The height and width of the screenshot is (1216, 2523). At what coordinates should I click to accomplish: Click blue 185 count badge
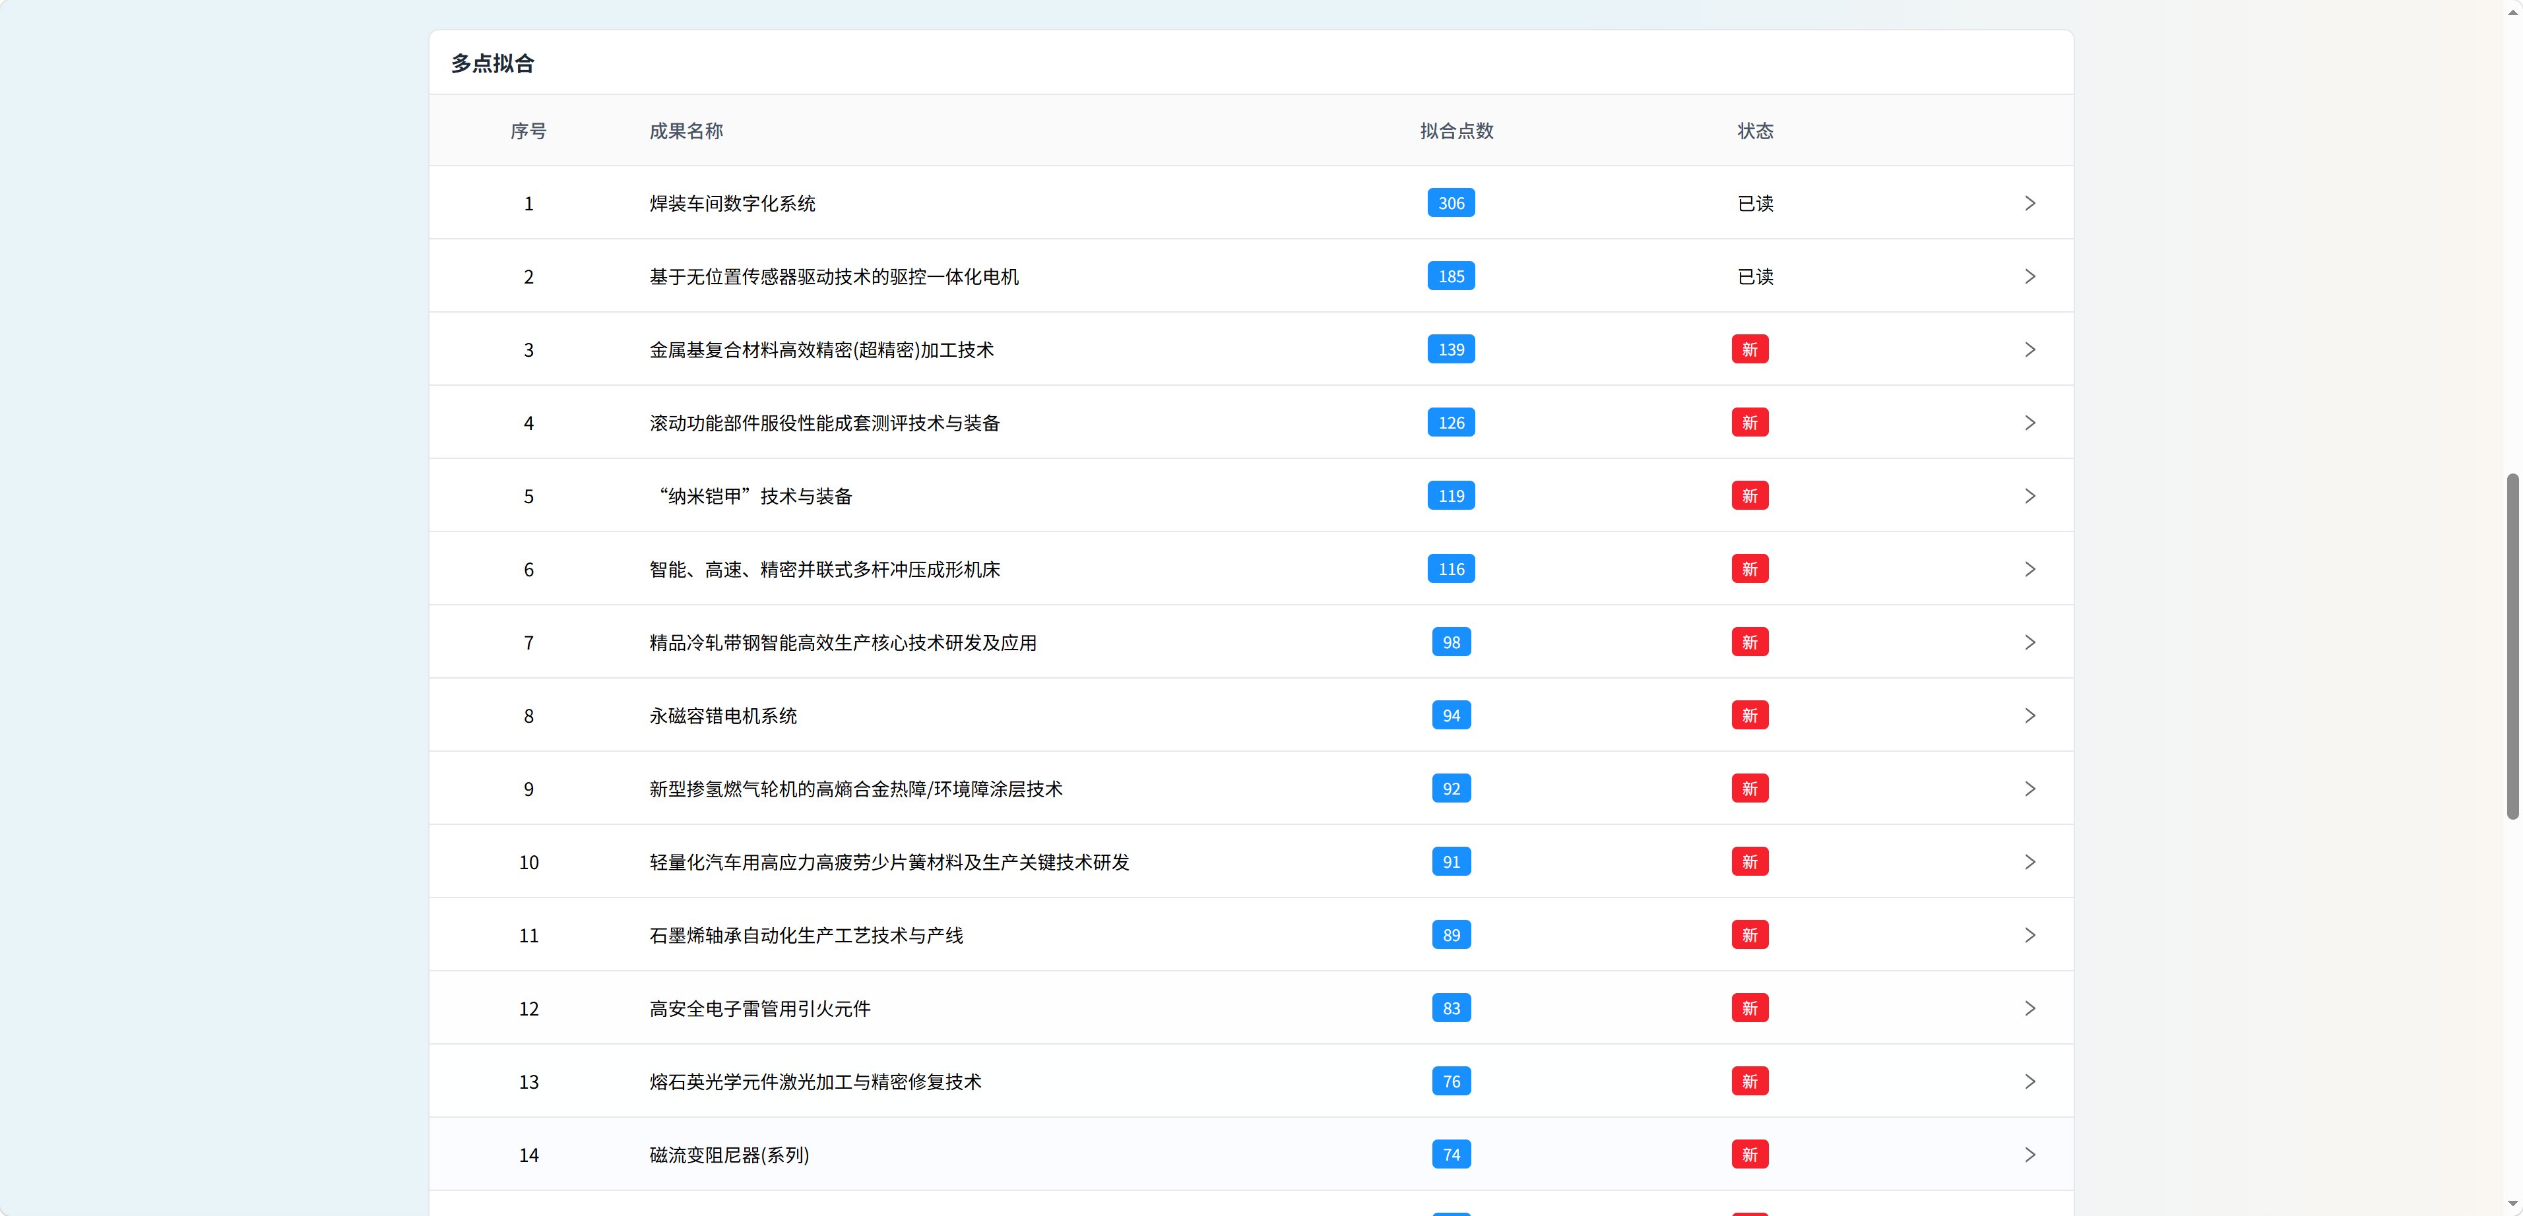pyautogui.click(x=1452, y=276)
